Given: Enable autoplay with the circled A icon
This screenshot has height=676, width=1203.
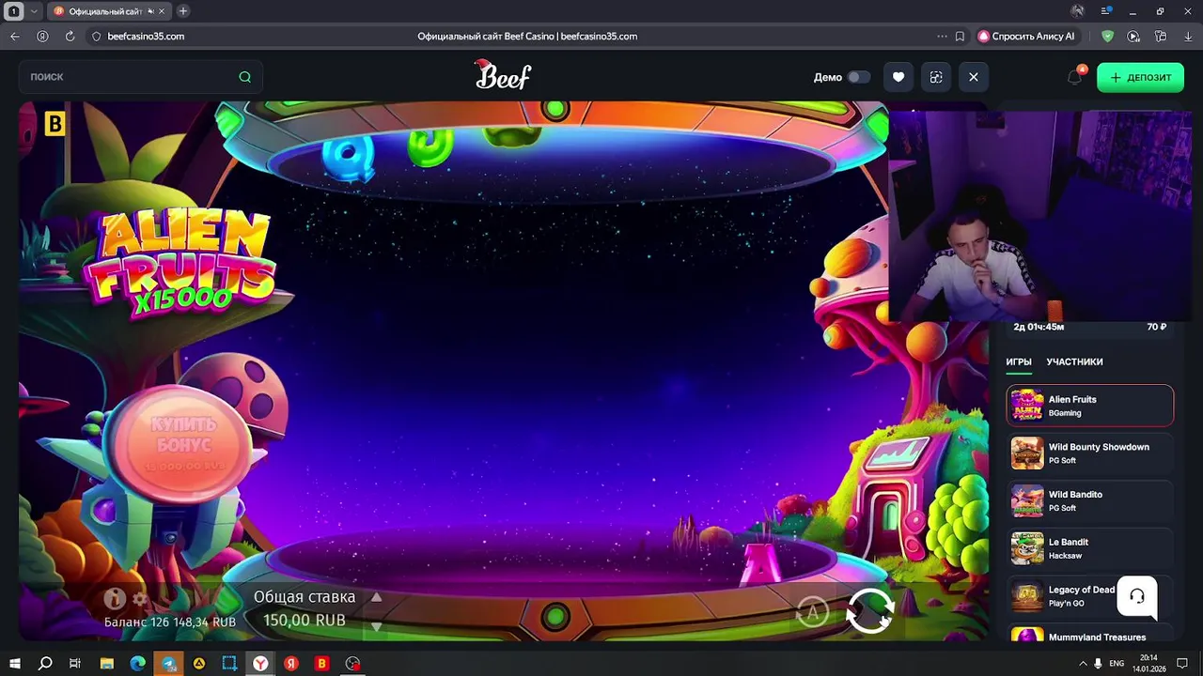Looking at the screenshot, I should [x=812, y=612].
